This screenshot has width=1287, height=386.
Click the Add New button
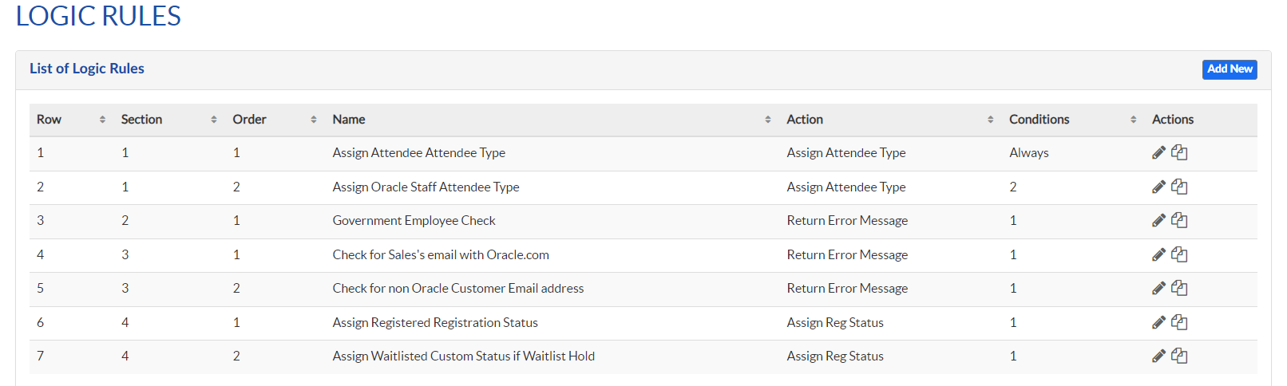pos(1229,69)
